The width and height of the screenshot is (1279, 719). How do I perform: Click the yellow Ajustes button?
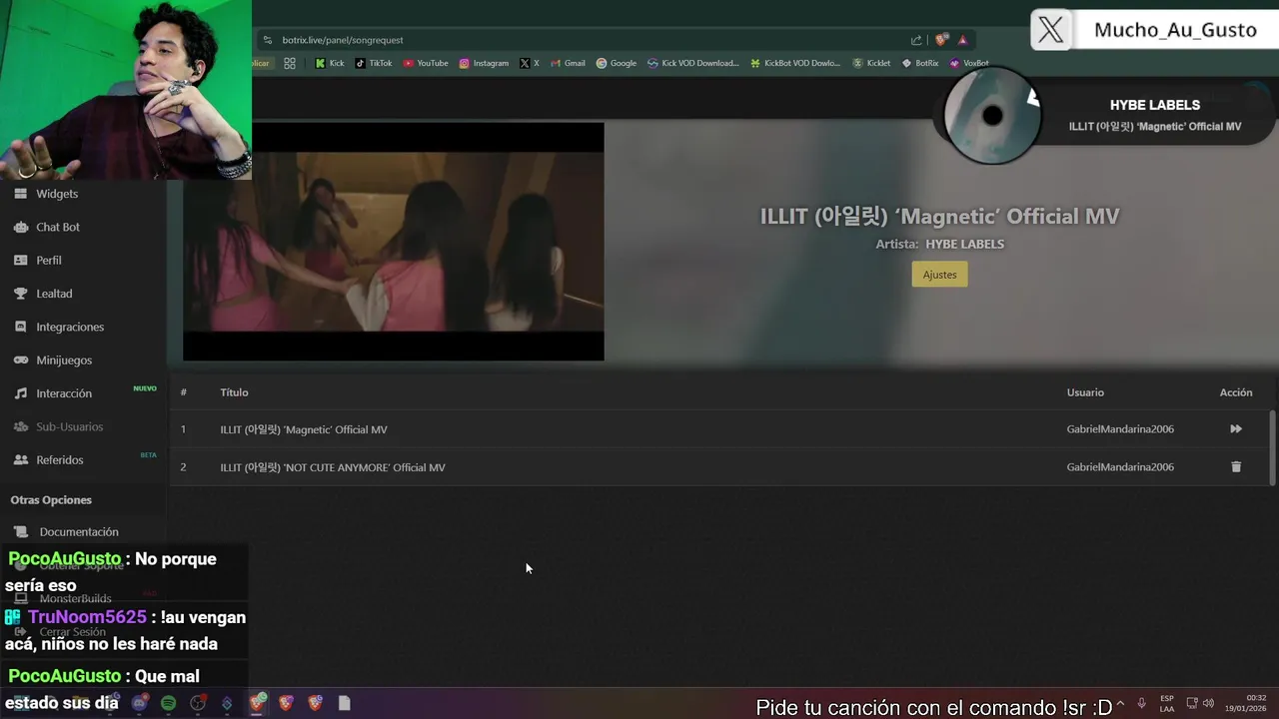[939, 275]
